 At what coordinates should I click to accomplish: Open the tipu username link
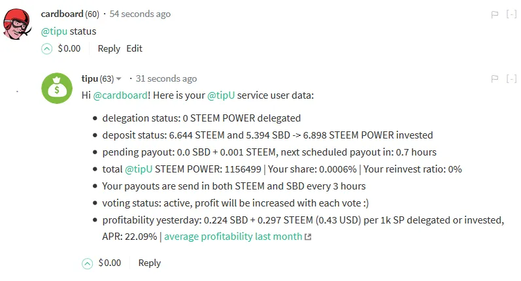90,78
